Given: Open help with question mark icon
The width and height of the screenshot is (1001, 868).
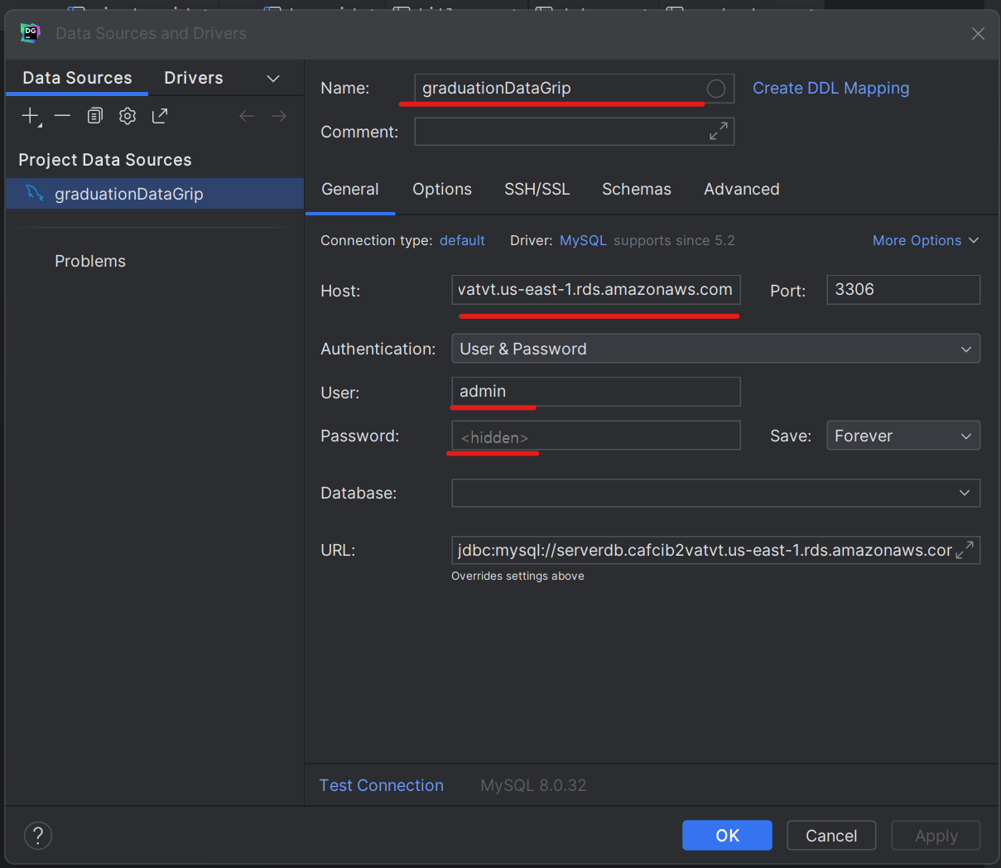Looking at the screenshot, I should tap(38, 835).
